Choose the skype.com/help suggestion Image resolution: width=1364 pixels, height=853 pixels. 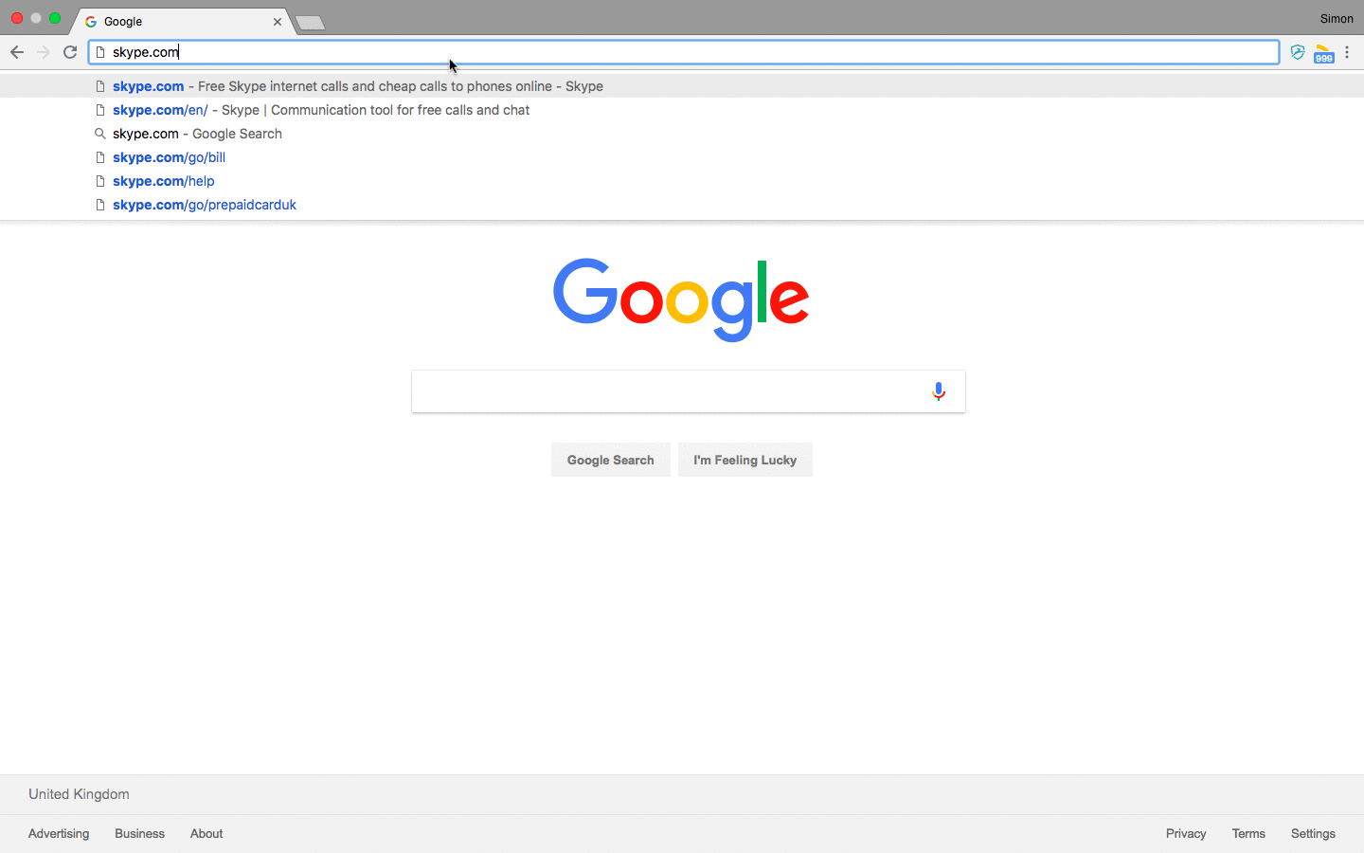163,181
